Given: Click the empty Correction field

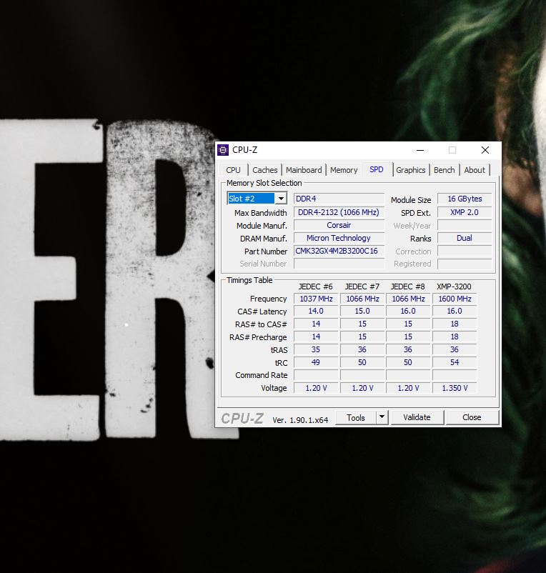Looking at the screenshot, I should [x=465, y=251].
